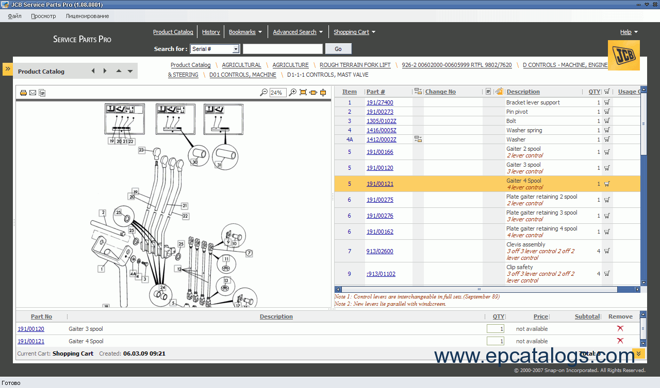This screenshot has height=388, width=660.
Task: Open AGRICULTURAL breadcrumb link
Action: click(x=241, y=65)
